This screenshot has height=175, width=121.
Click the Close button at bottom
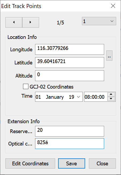pos(102,163)
